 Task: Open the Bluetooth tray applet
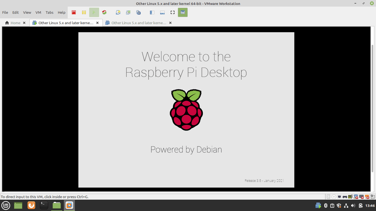[x=326, y=206]
